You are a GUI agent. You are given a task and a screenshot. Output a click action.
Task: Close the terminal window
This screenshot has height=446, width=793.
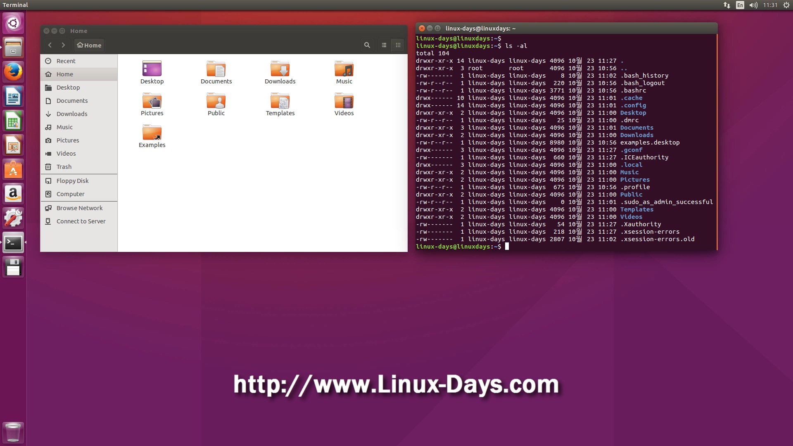click(x=422, y=28)
